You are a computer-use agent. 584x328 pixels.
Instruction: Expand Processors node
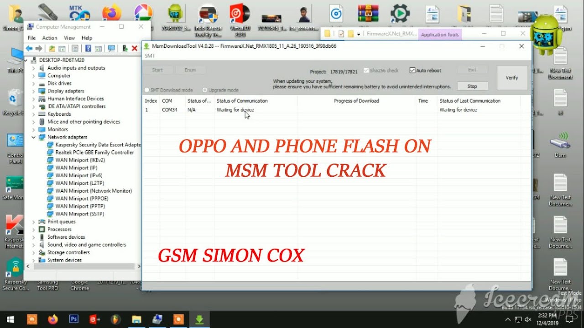pos(34,230)
